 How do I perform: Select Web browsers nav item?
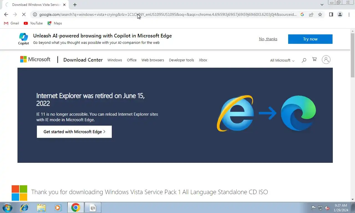[153, 60]
